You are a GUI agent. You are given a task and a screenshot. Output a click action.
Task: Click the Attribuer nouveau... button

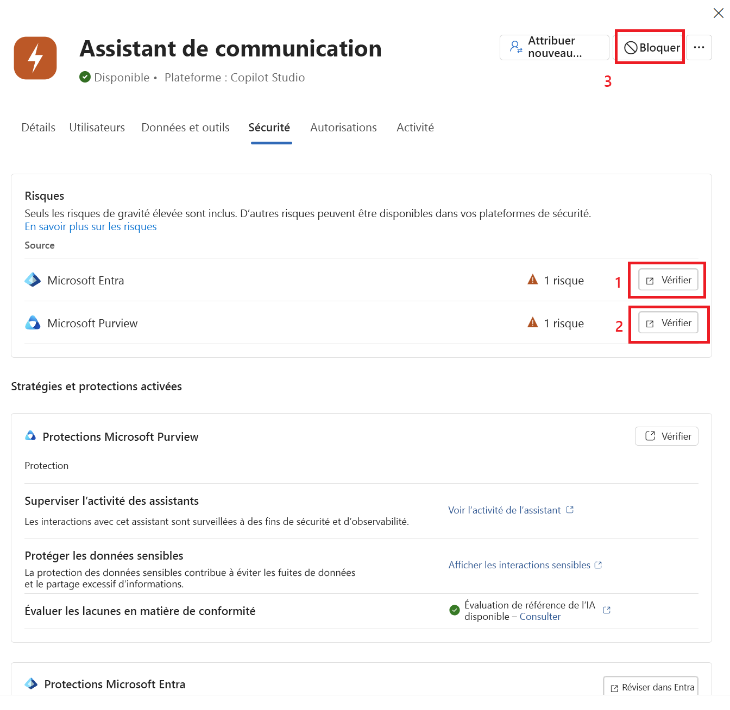click(555, 47)
